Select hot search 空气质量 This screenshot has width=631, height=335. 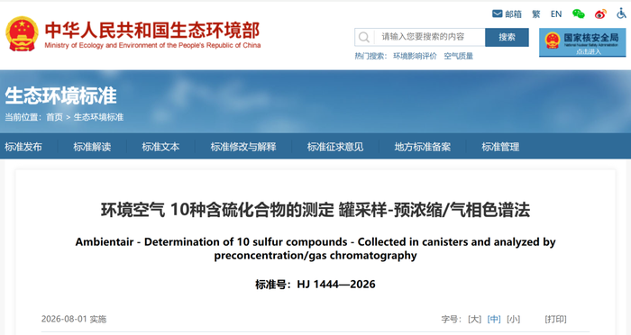[x=458, y=56]
